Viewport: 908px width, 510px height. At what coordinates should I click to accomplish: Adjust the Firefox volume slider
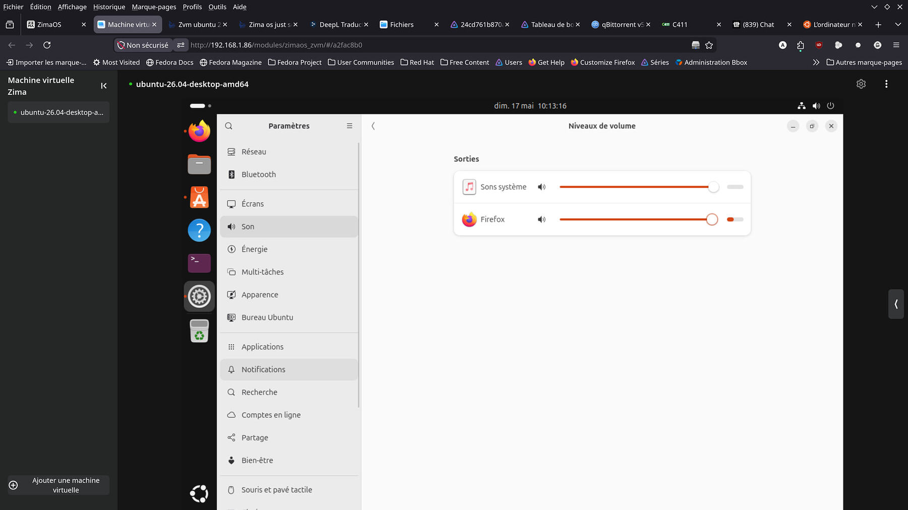click(639, 219)
